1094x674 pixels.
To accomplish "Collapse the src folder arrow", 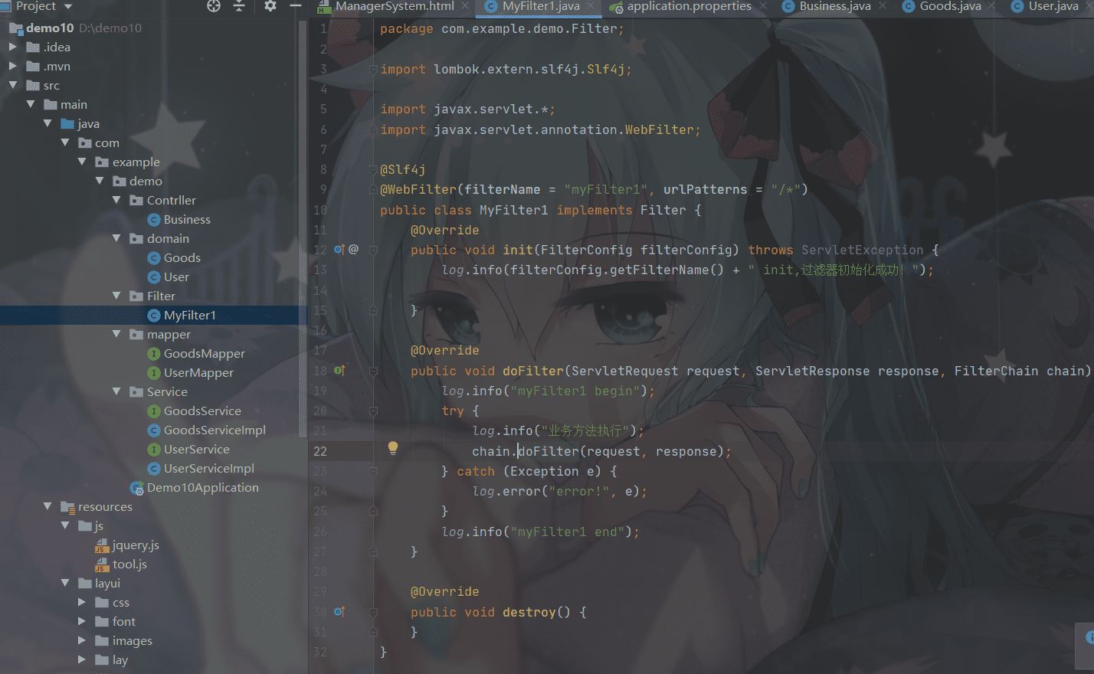I will tap(12, 85).
